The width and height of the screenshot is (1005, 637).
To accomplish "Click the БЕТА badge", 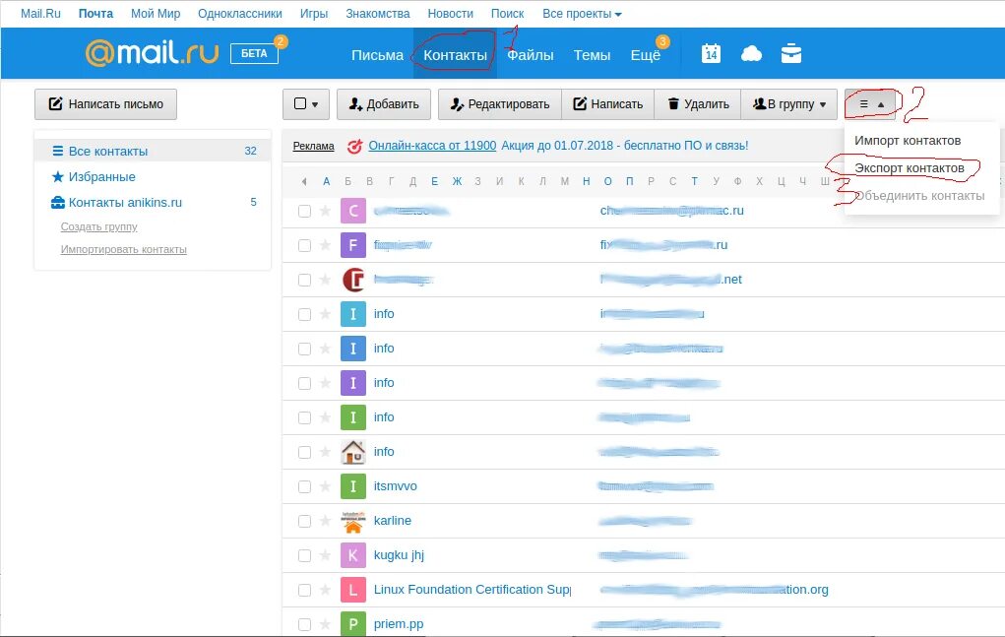I will click(x=255, y=53).
